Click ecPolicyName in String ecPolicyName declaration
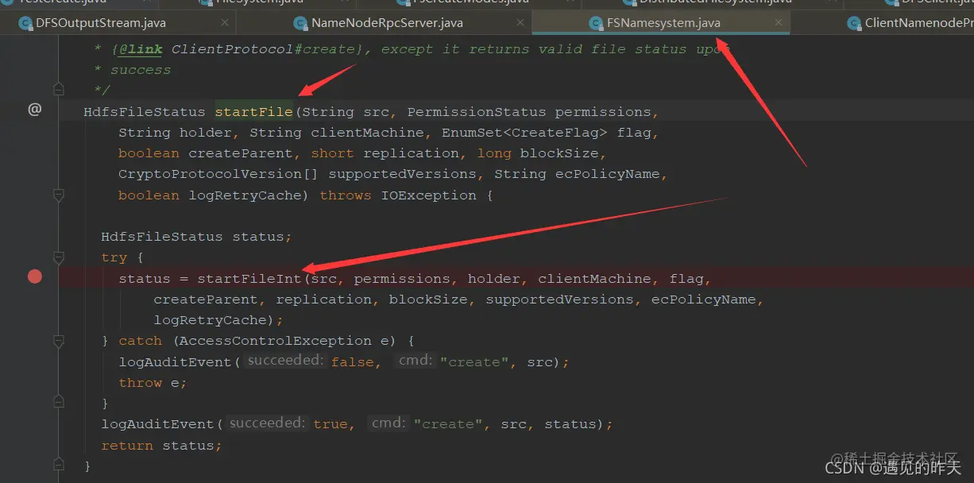The height and width of the screenshot is (483, 974). point(608,174)
